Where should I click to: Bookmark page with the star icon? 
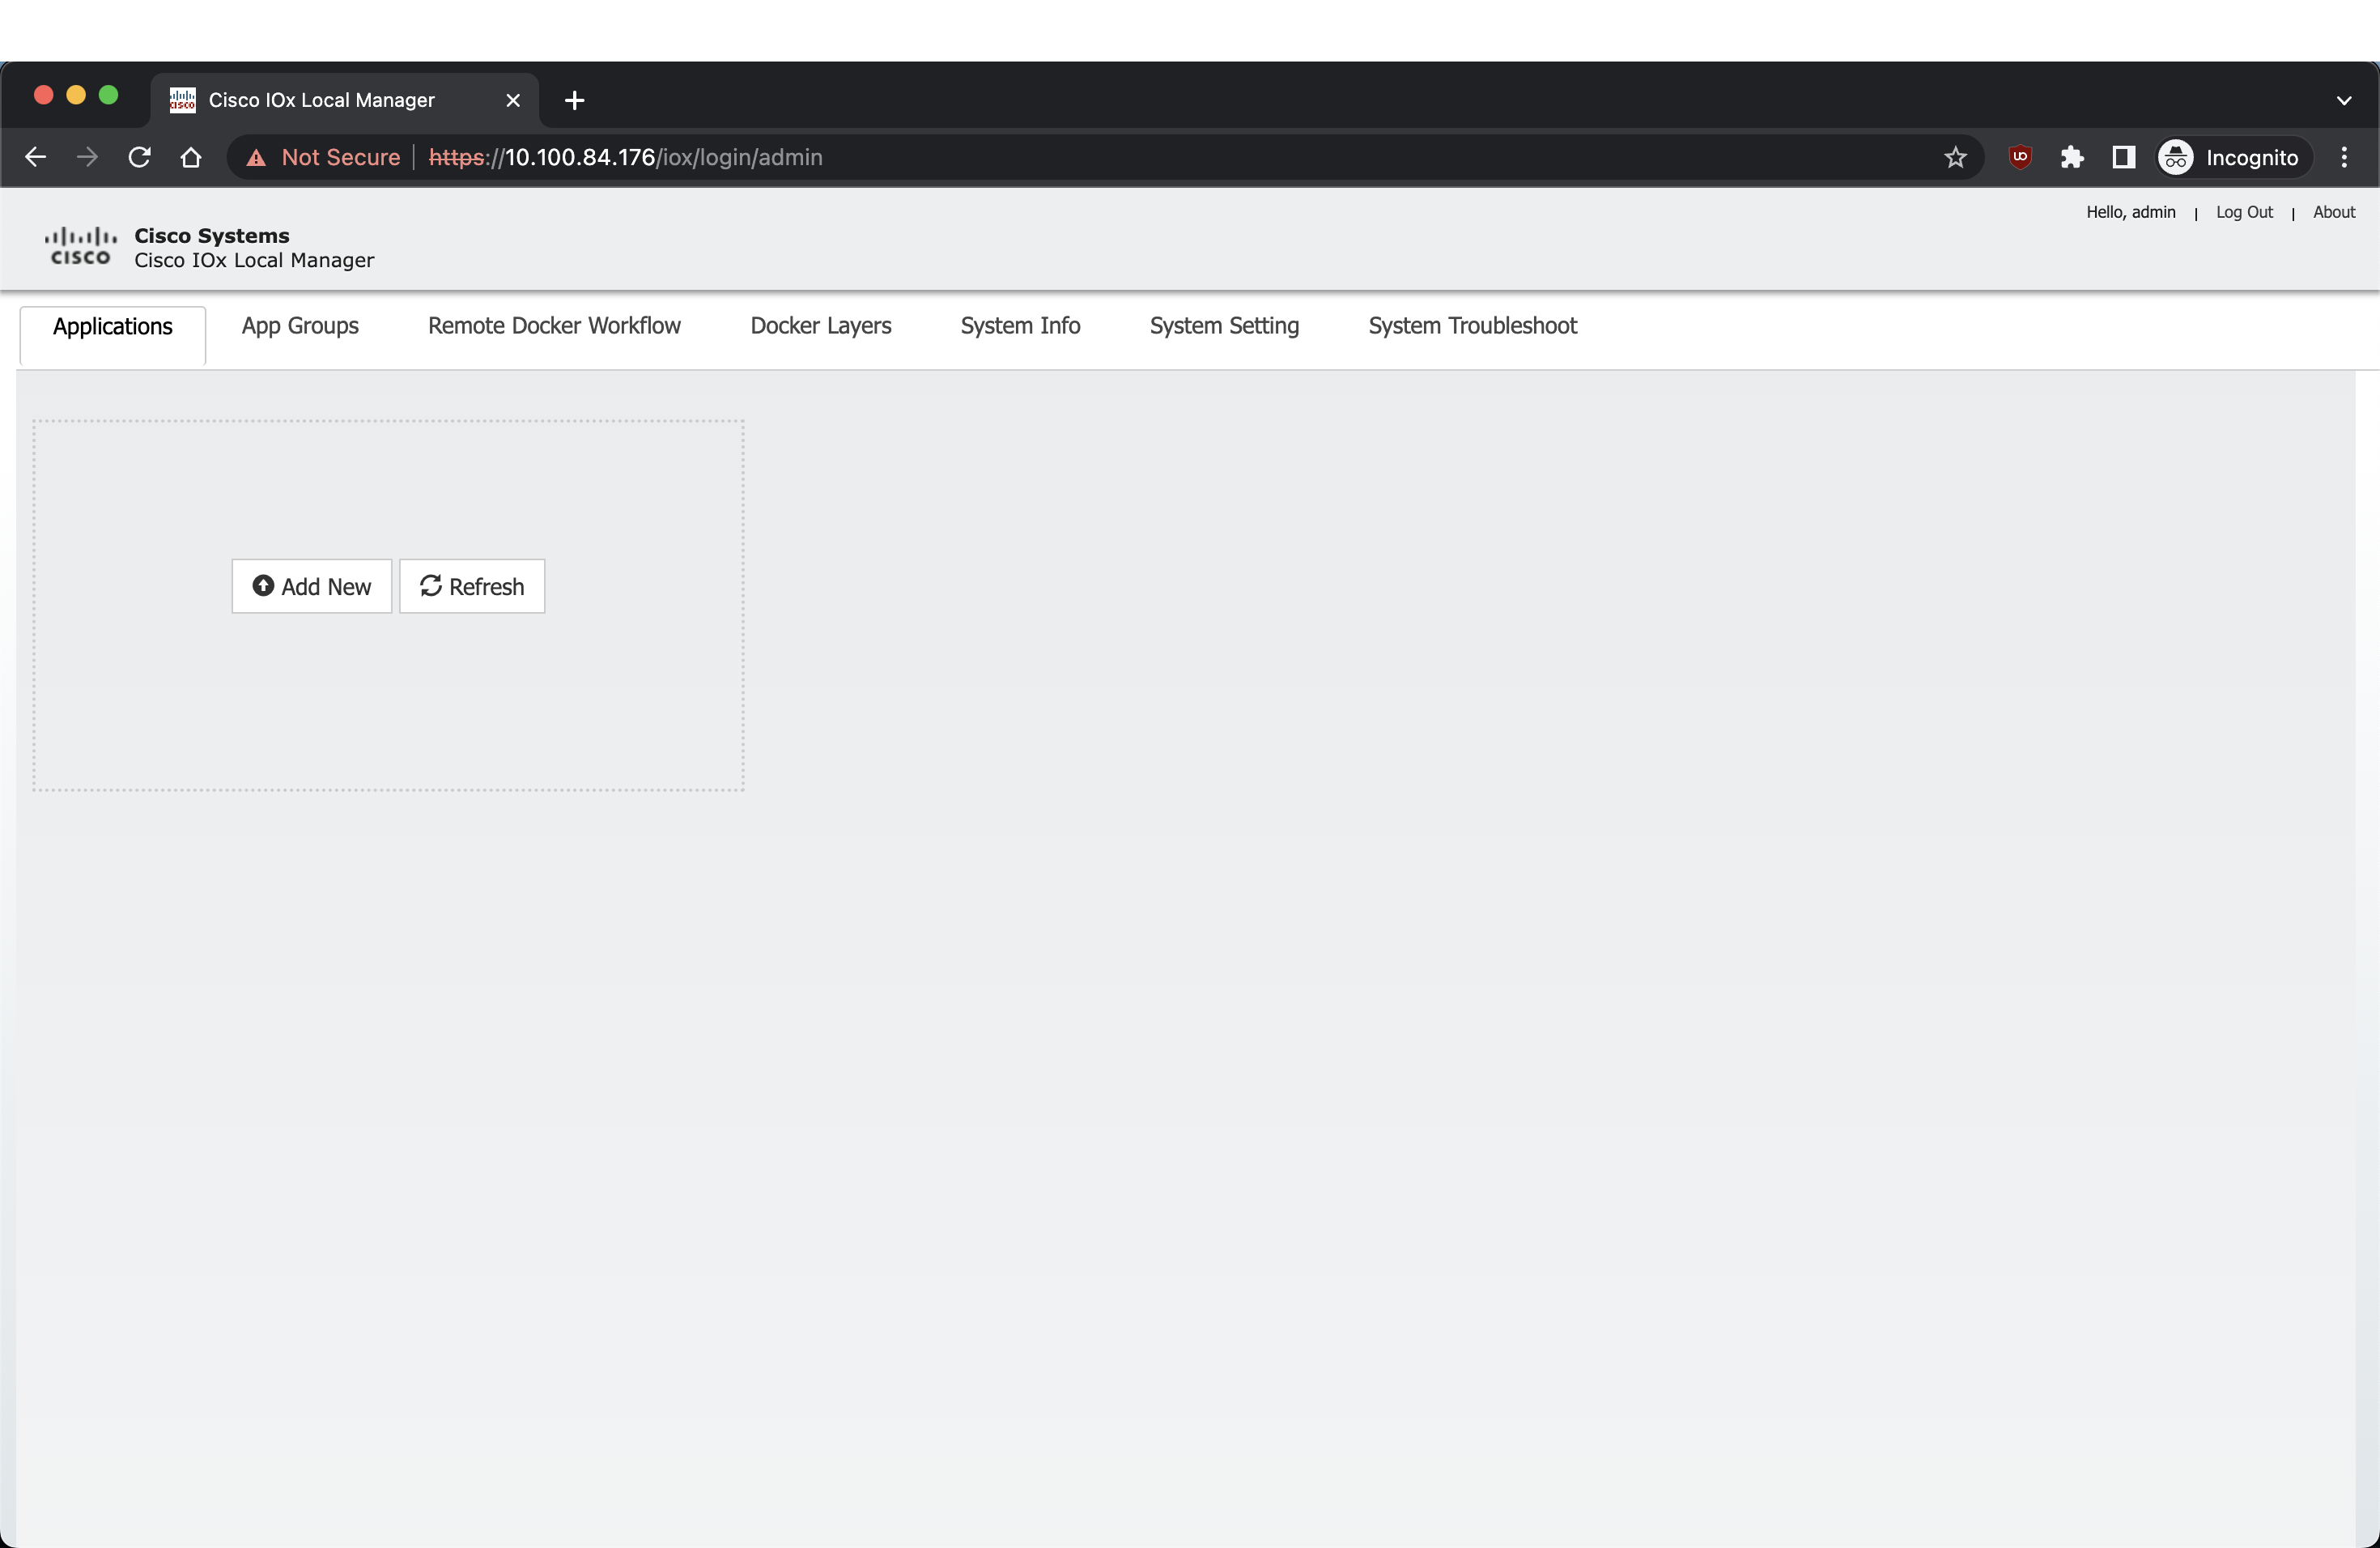click(x=1955, y=157)
